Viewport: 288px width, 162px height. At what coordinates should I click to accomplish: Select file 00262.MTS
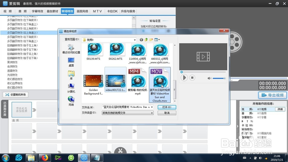tap(115, 52)
